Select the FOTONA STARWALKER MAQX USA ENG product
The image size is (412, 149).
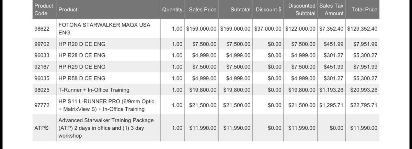pos(104,29)
